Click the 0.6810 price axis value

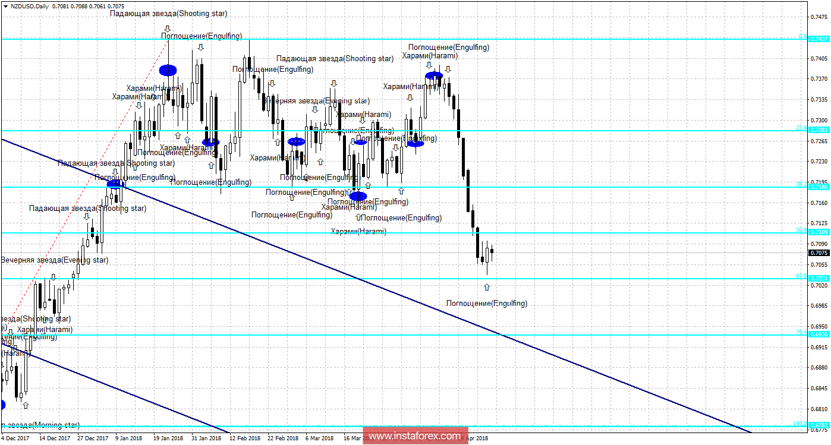click(x=819, y=409)
